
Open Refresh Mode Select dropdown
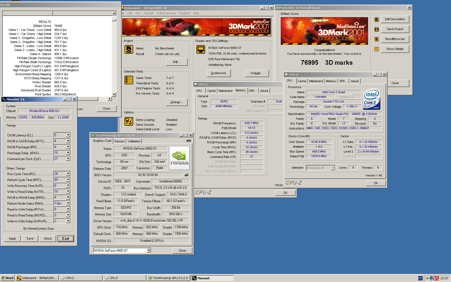tap(68, 203)
